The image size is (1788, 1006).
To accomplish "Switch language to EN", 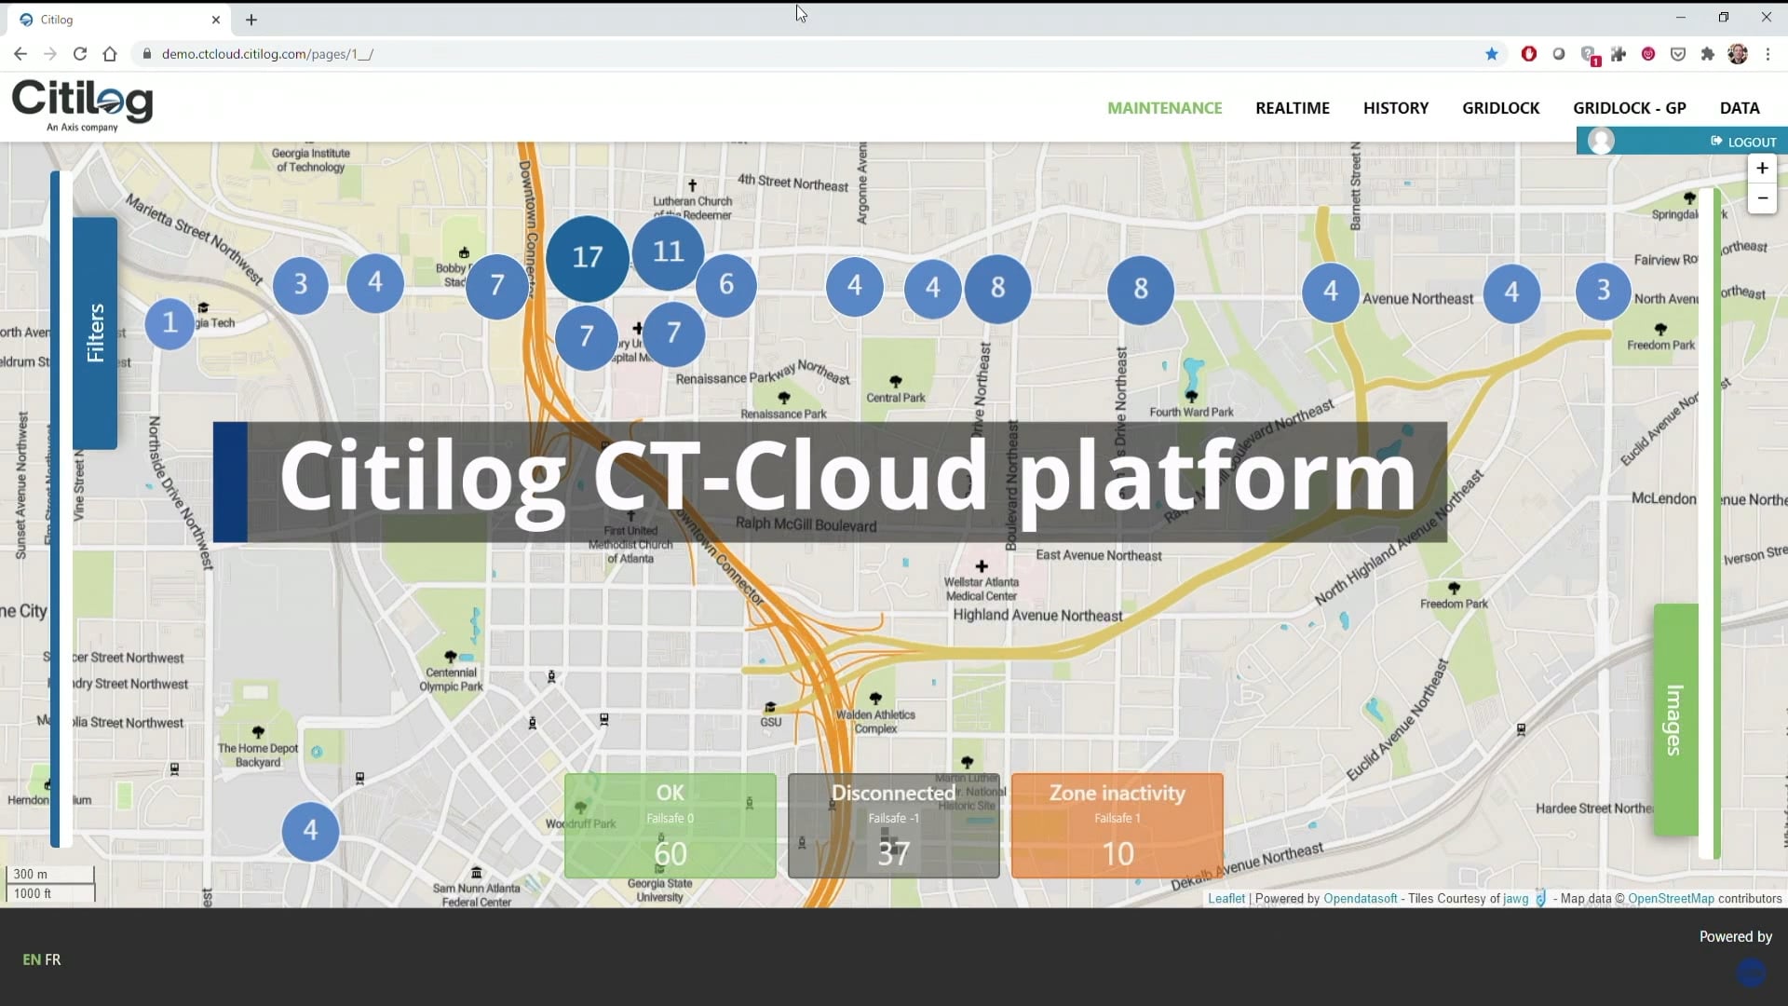I will tap(32, 959).
